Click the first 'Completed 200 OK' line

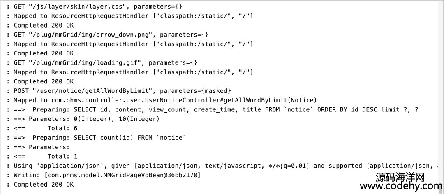click(40, 25)
